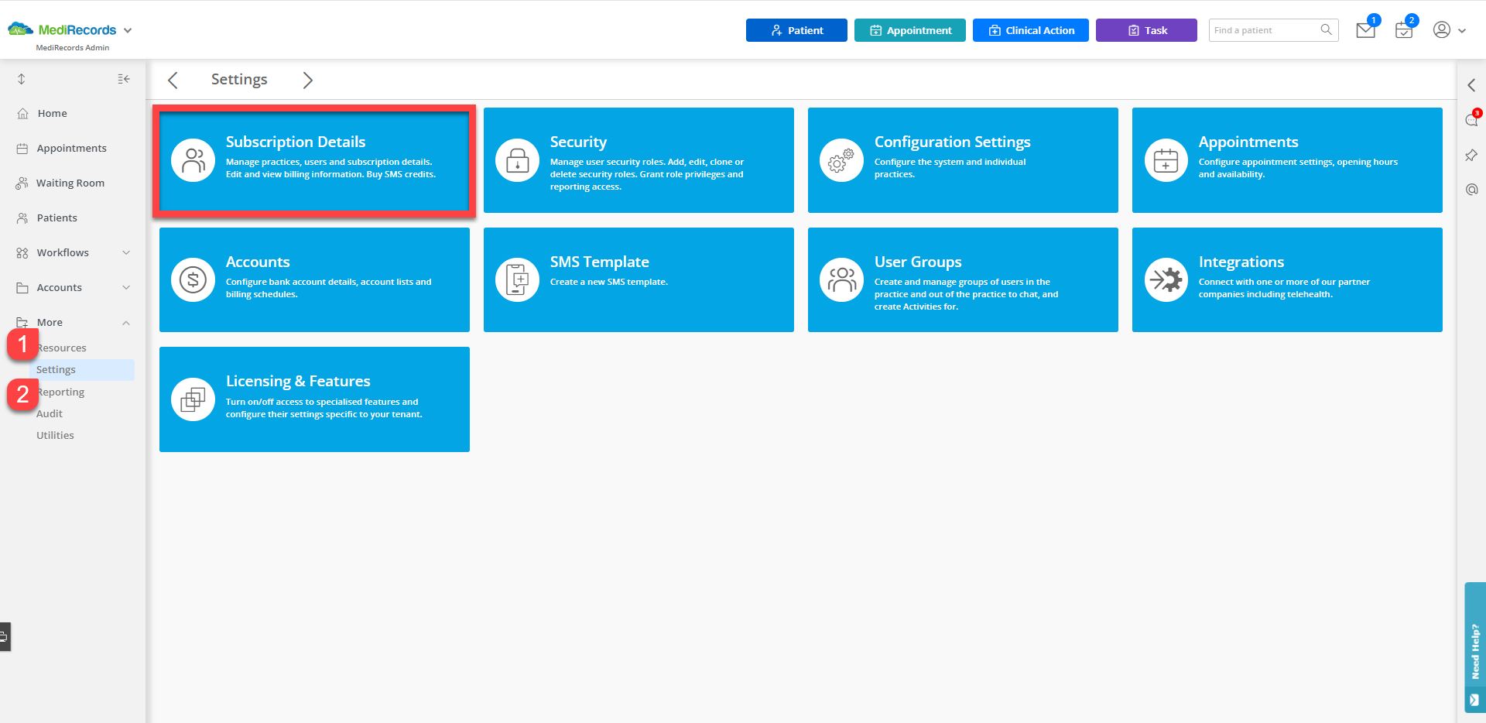Open the MediRecords organisation switcher dropdown
The height and width of the screenshot is (723, 1486).
click(x=128, y=30)
